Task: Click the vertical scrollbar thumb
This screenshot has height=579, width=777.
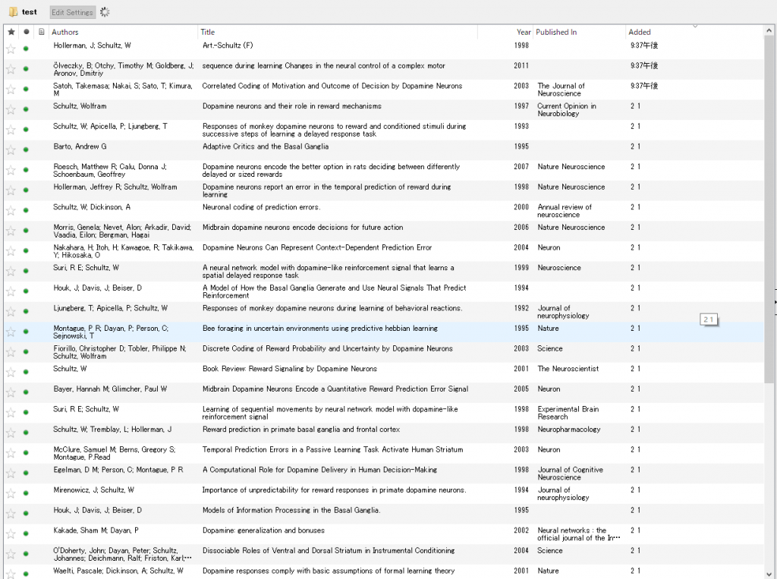Action: [769, 208]
